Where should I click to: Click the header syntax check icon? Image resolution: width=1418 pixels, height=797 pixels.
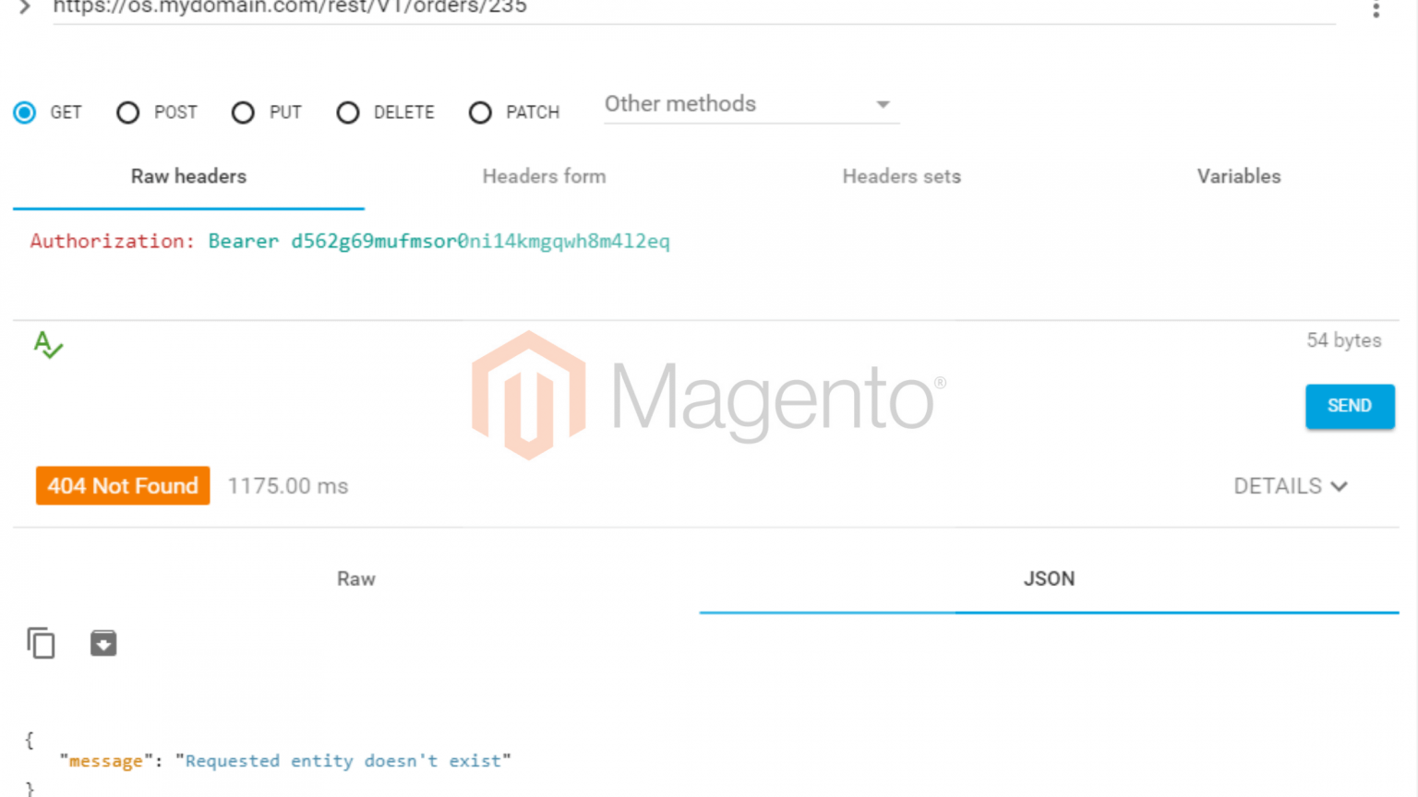pos(48,345)
